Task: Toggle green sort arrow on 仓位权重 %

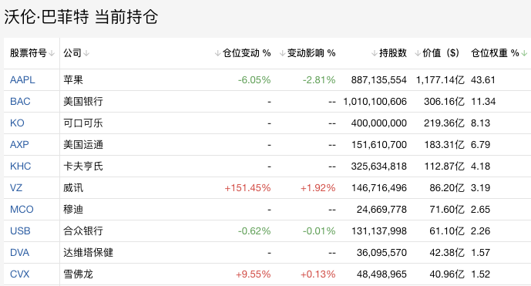Action: pos(524,53)
